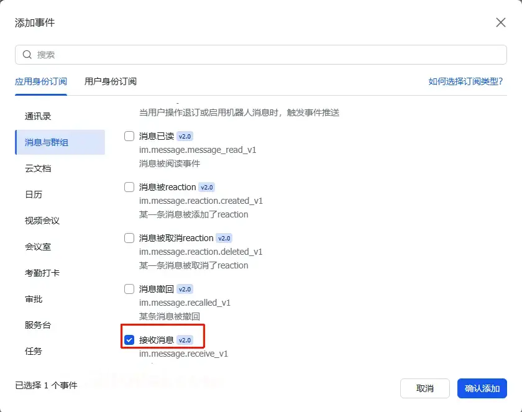Click the search magnifier icon
This screenshot has width=522, height=412.
pyautogui.click(x=27, y=55)
